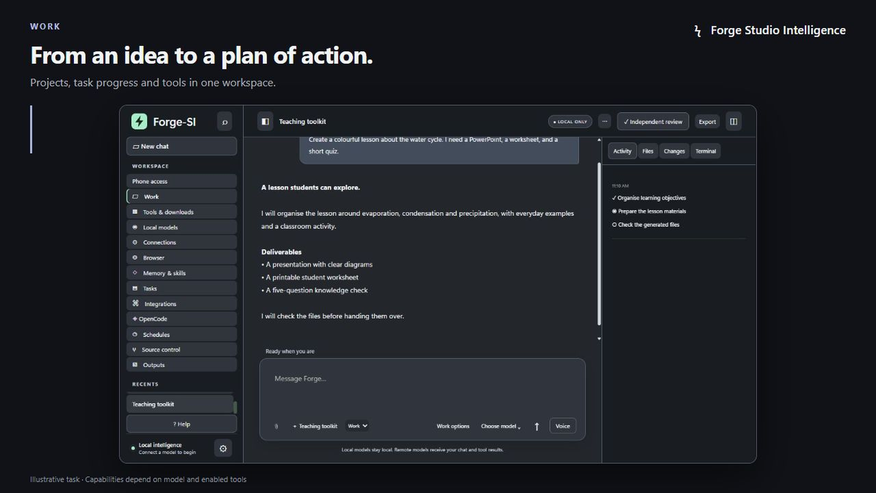This screenshot has height=493, width=876.
Task: Click the Forge-SI lightning bolt logo
Action: coord(139,121)
